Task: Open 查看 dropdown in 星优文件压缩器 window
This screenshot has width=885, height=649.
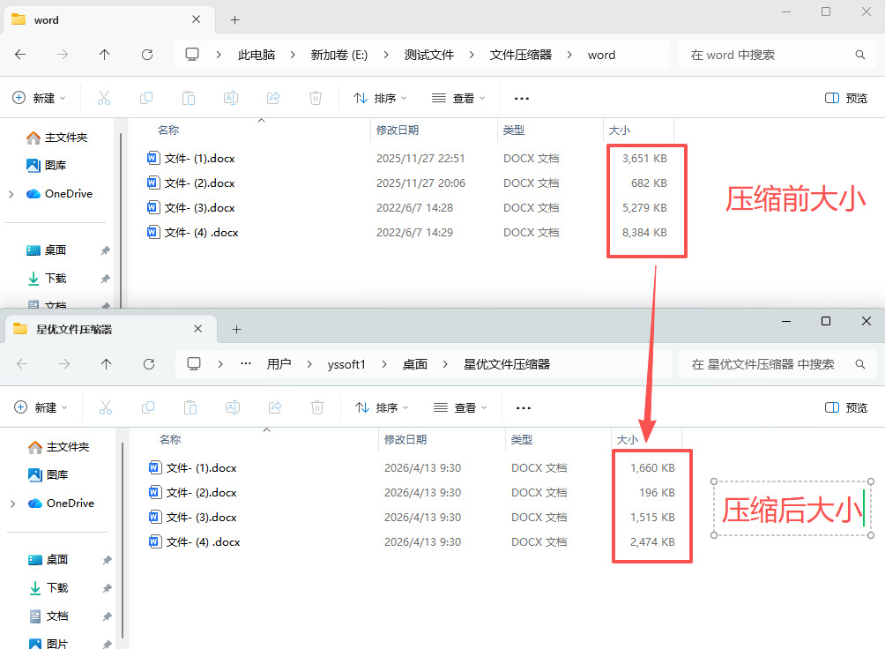Action: [x=460, y=407]
